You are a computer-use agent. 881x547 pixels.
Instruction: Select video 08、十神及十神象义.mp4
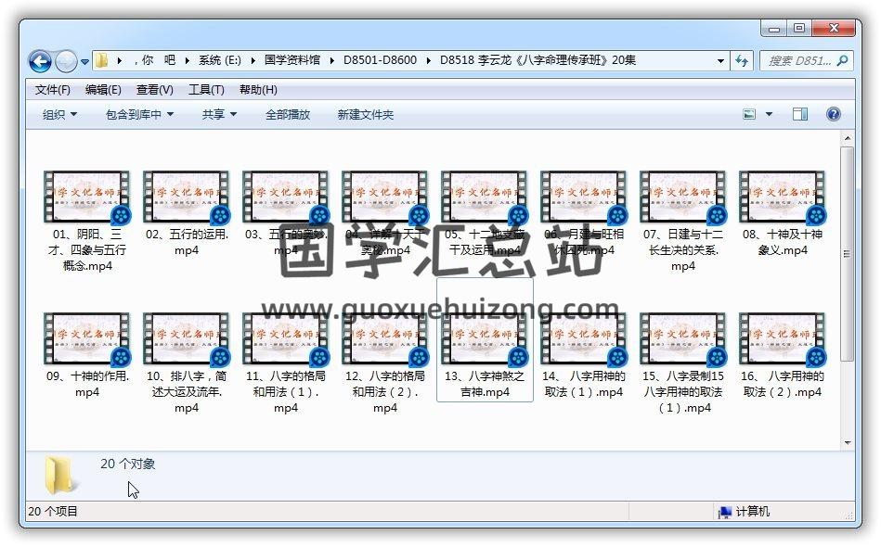coord(783,214)
